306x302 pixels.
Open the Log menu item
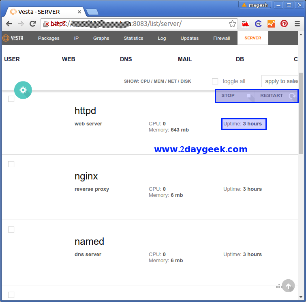[162, 38]
